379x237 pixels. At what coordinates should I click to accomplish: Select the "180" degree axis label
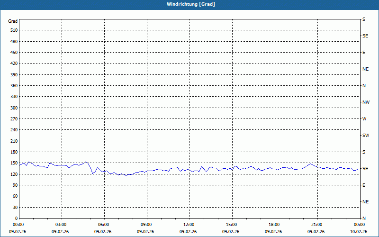(x=14, y=152)
